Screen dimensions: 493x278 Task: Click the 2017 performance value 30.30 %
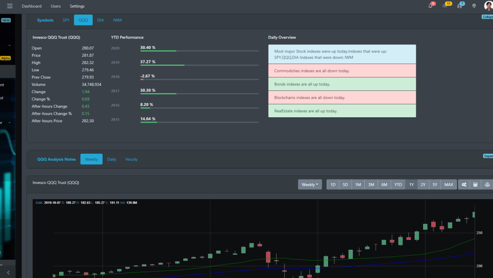[x=148, y=90]
